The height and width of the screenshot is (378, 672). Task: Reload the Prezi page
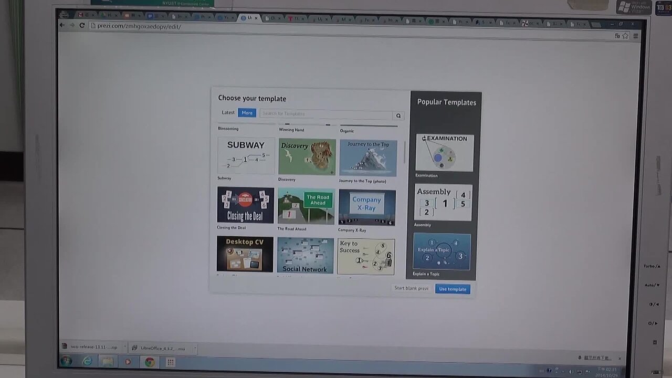pyautogui.click(x=82, y=25)
